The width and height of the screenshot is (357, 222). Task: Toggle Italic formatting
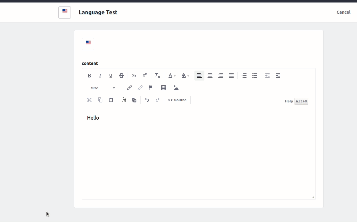pyautogui.click(x=100, y=76)
